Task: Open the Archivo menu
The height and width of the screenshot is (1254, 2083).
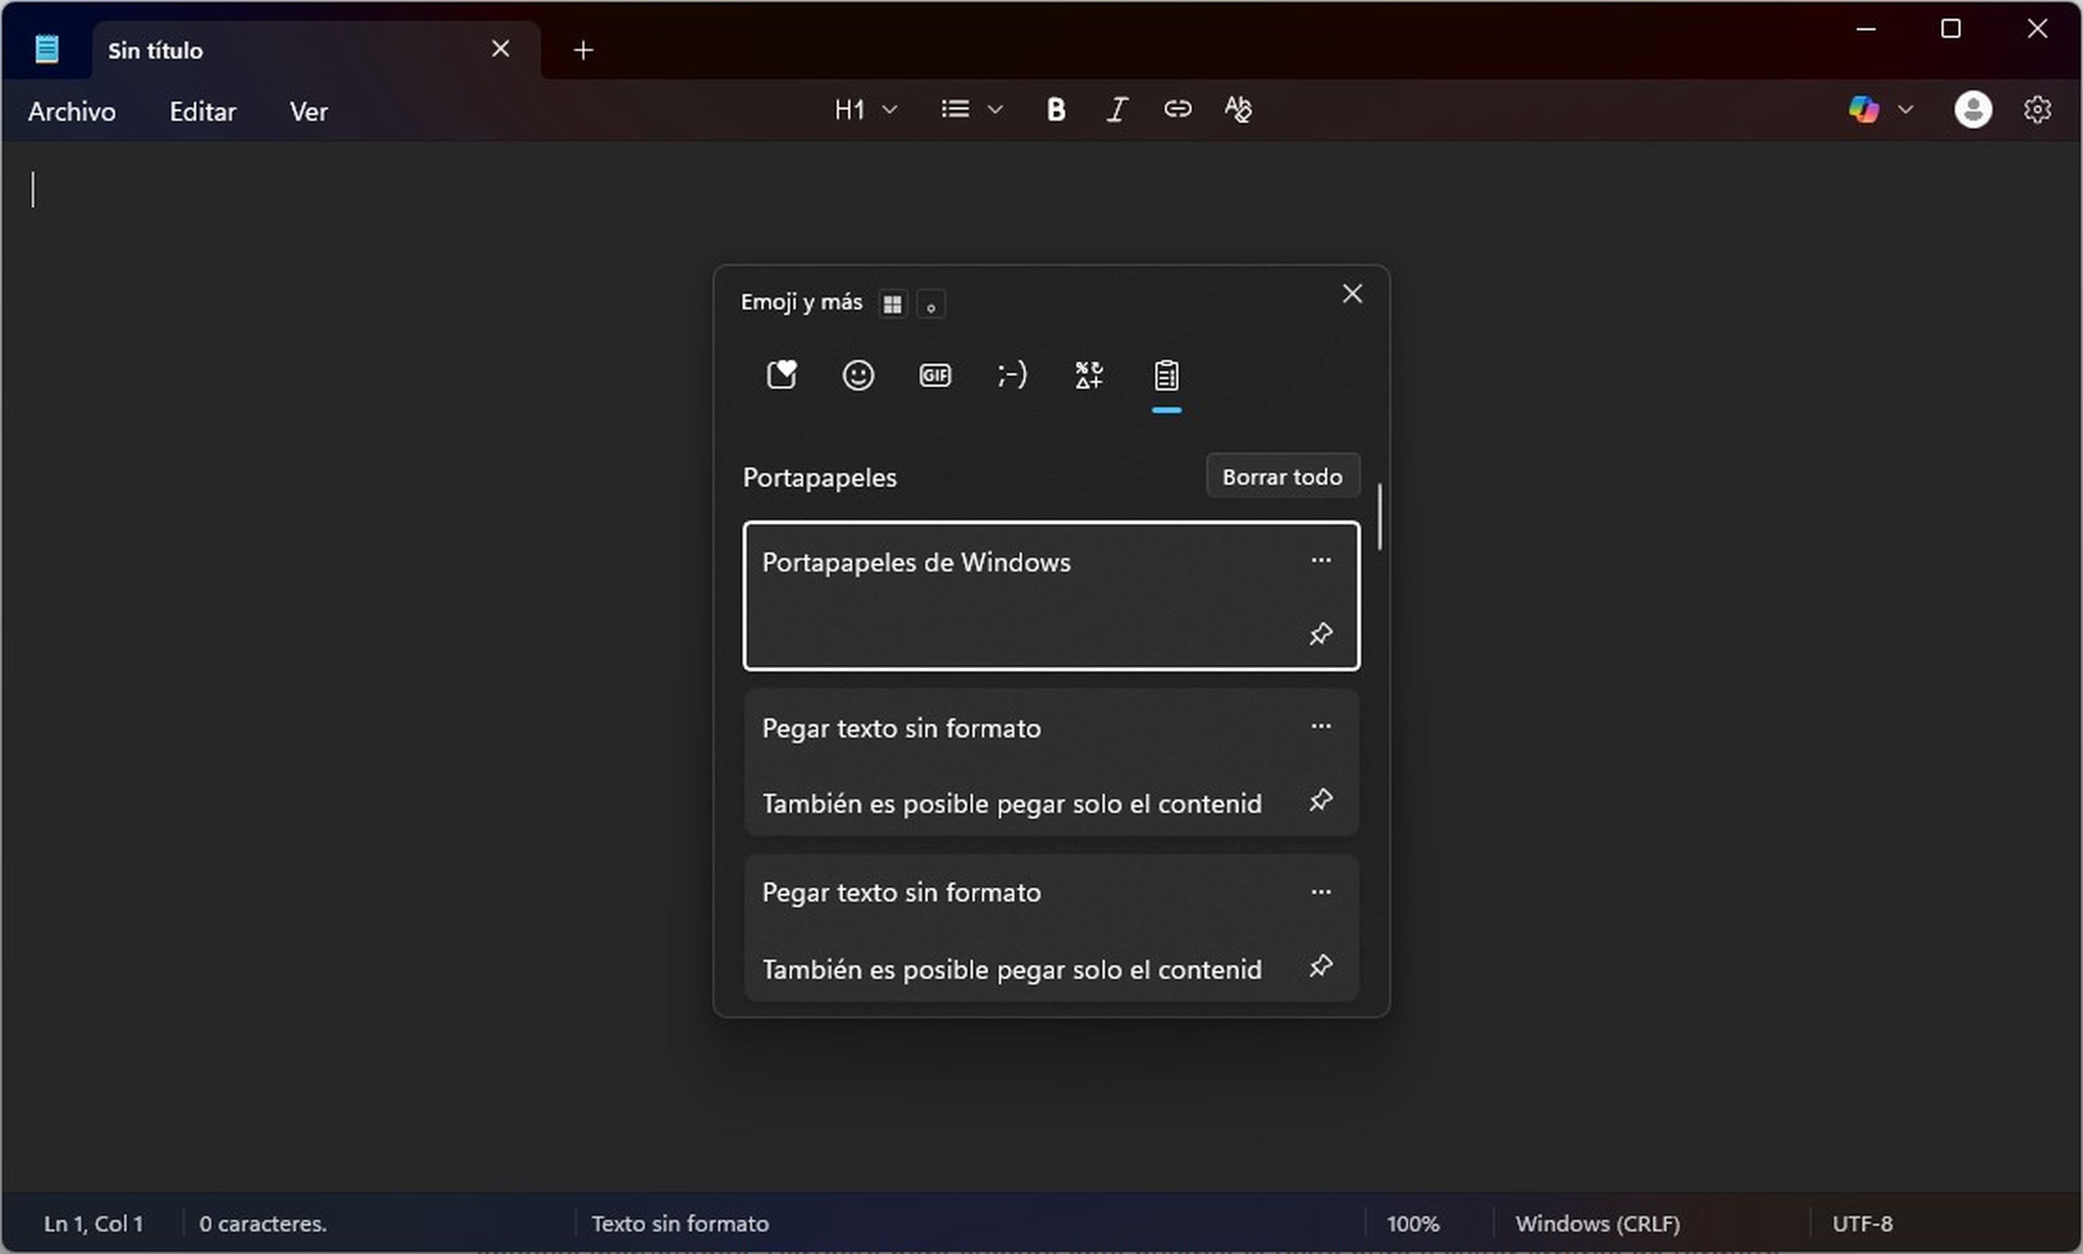Action: 71,111
